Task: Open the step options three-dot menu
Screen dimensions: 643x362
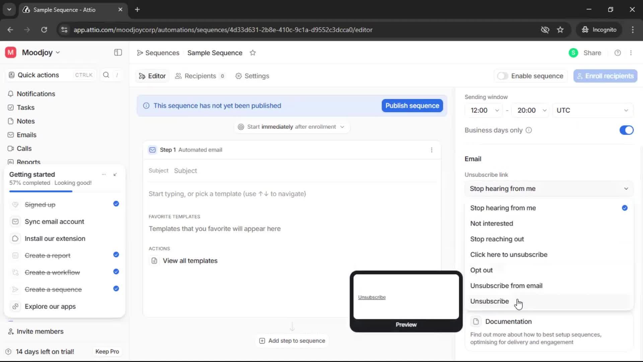Action: (x=432, y=150)
